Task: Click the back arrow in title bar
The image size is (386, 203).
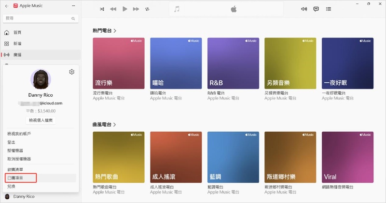Action: (6, 6)
